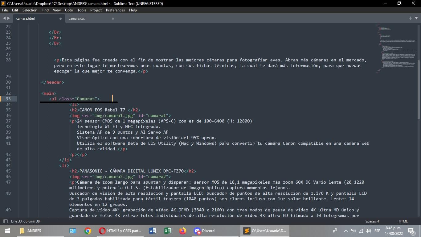Change indentation via Spaces: 4
421x237 pixels.
pos(372,221)
